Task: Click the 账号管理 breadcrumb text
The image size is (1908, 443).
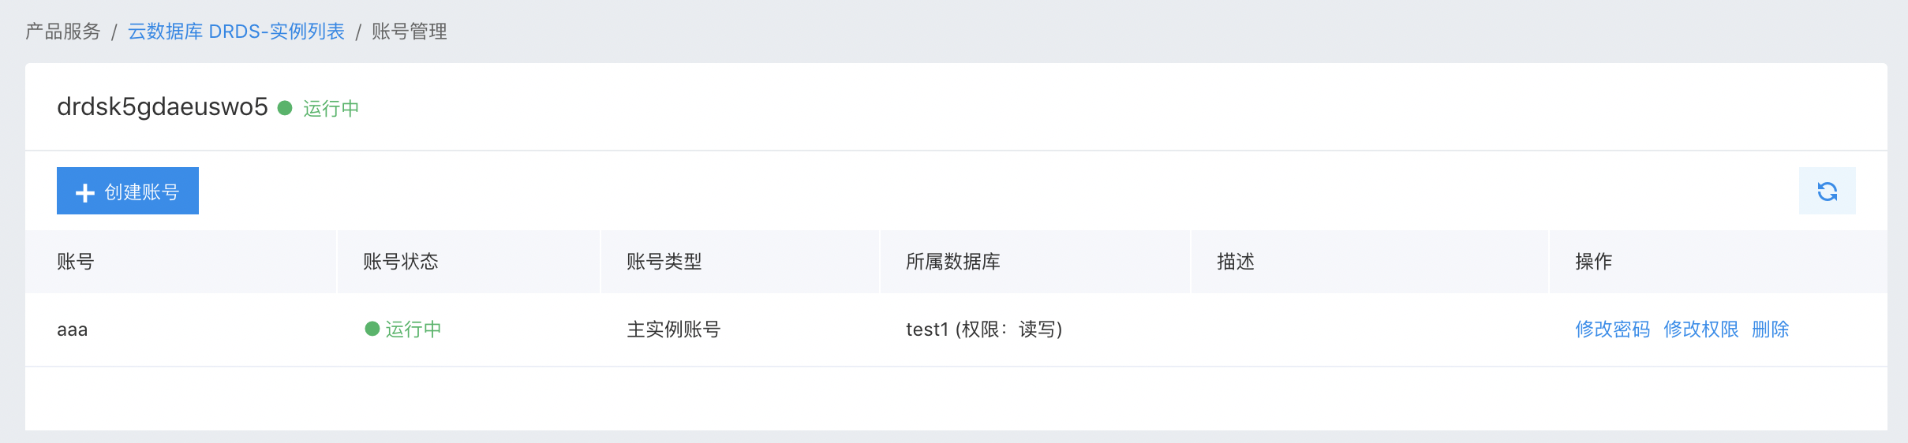Action: [410, 32]
